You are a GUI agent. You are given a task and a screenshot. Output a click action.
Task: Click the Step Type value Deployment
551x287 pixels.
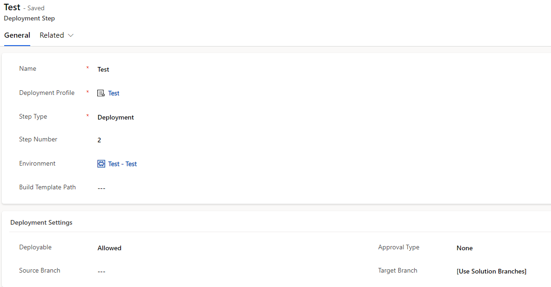(115, 117)
